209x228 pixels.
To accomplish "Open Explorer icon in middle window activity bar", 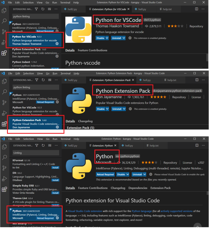I will 4,81.
